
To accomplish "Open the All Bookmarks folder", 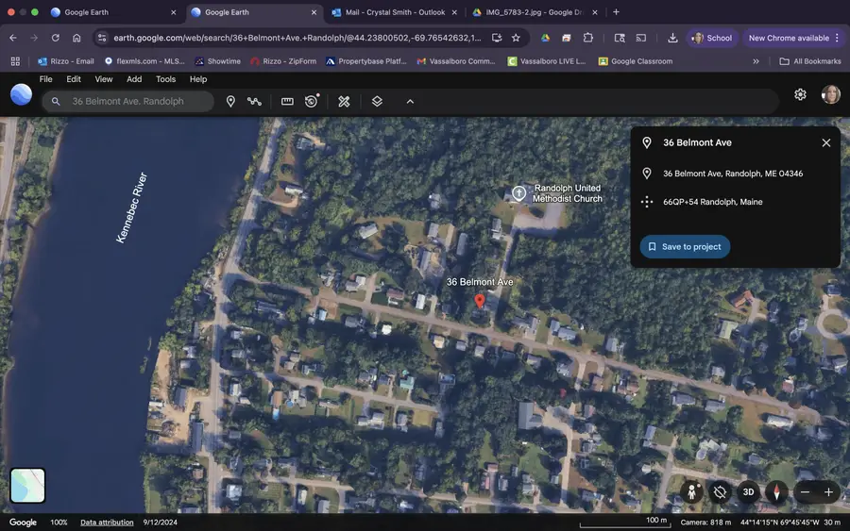I will point(810,61).
